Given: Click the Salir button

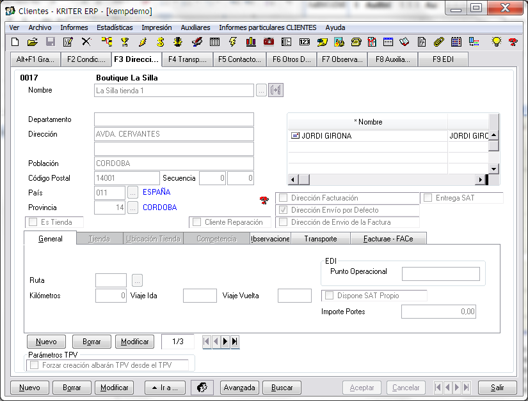Looking at the screenshot, I should [497, 388].
